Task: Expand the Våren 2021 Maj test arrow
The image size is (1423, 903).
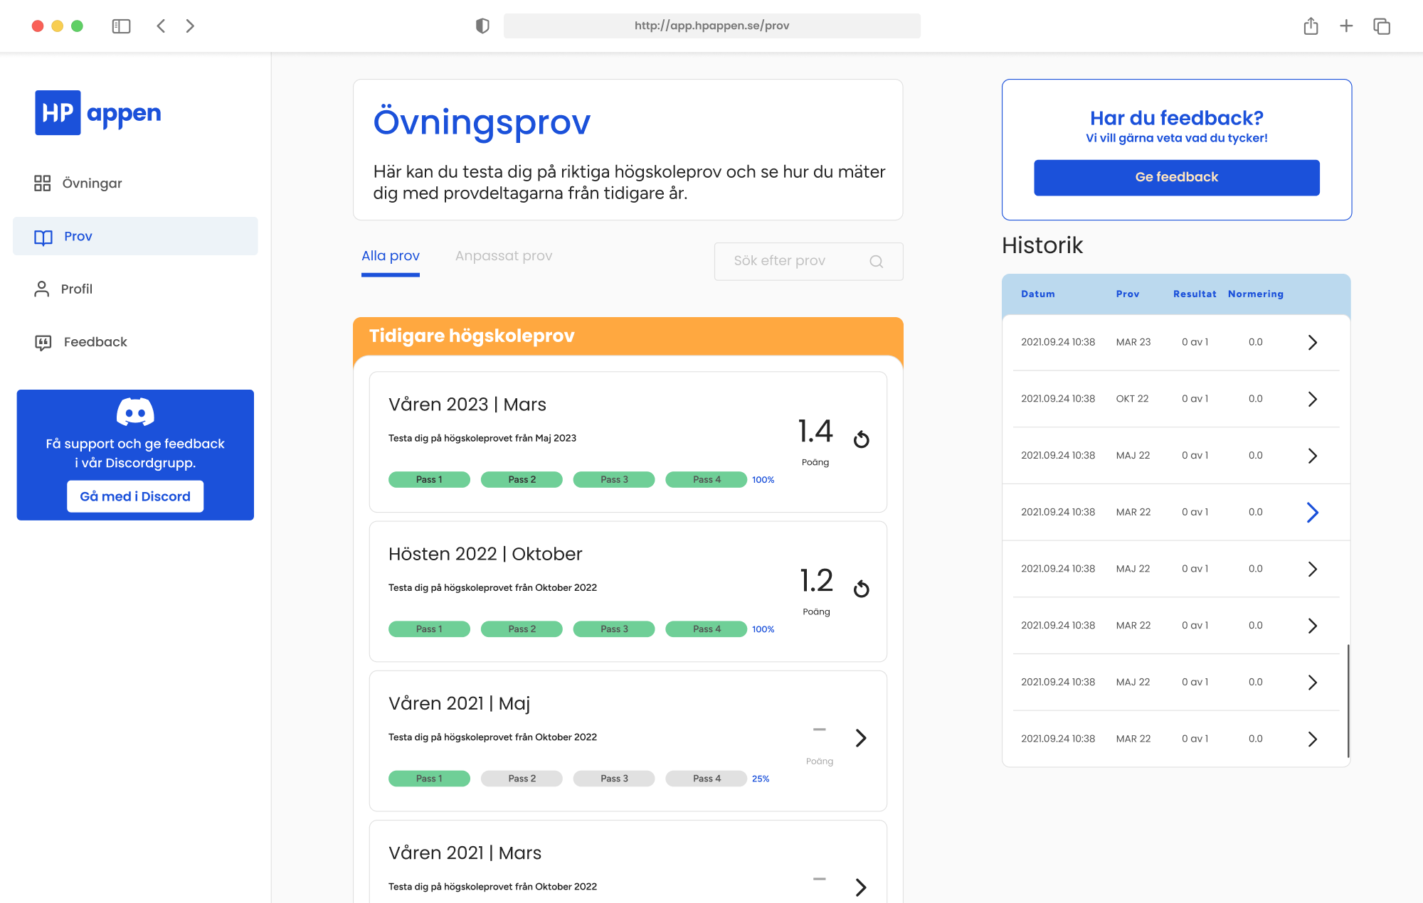Action: [861, 738]
